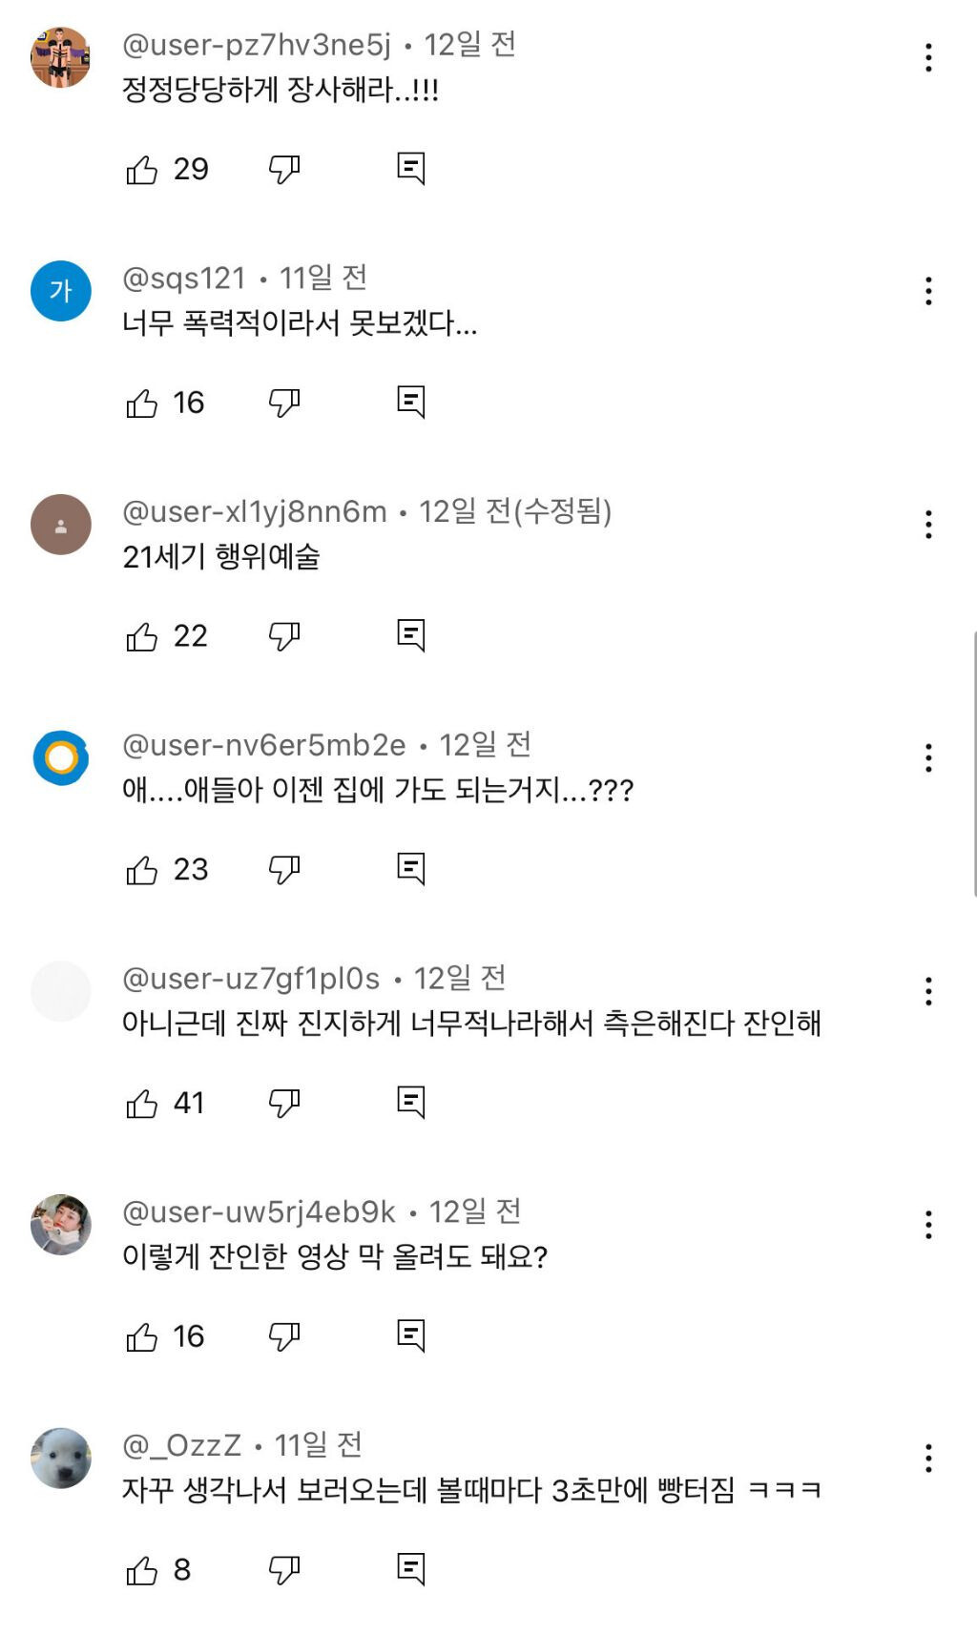Screen dimensions: 977x1635
Task: Open three-dot menu on @_OzzZ's comment
Action: click(928, 1459)
